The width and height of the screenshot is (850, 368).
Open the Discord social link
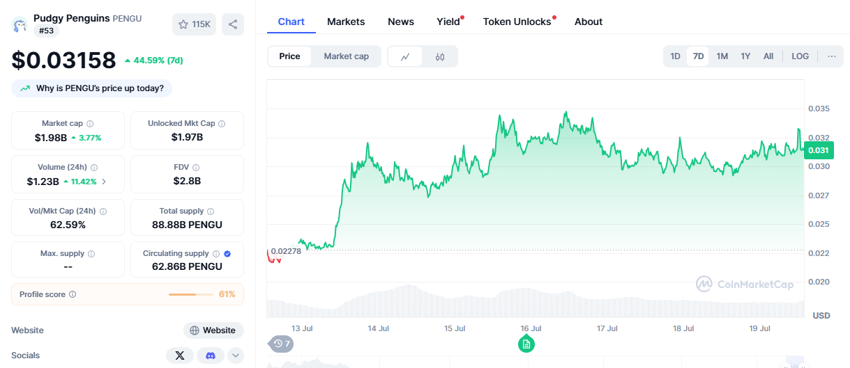click(211, 355)
